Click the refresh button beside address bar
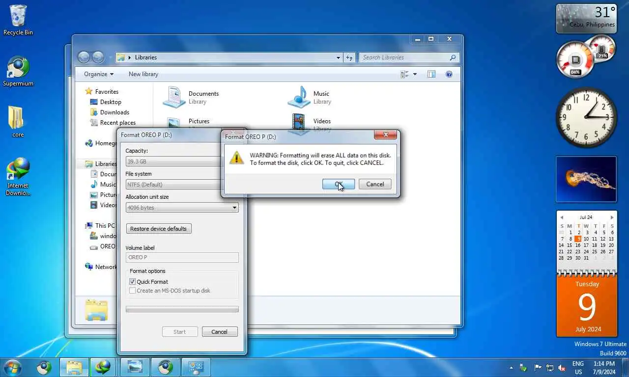 349,57
